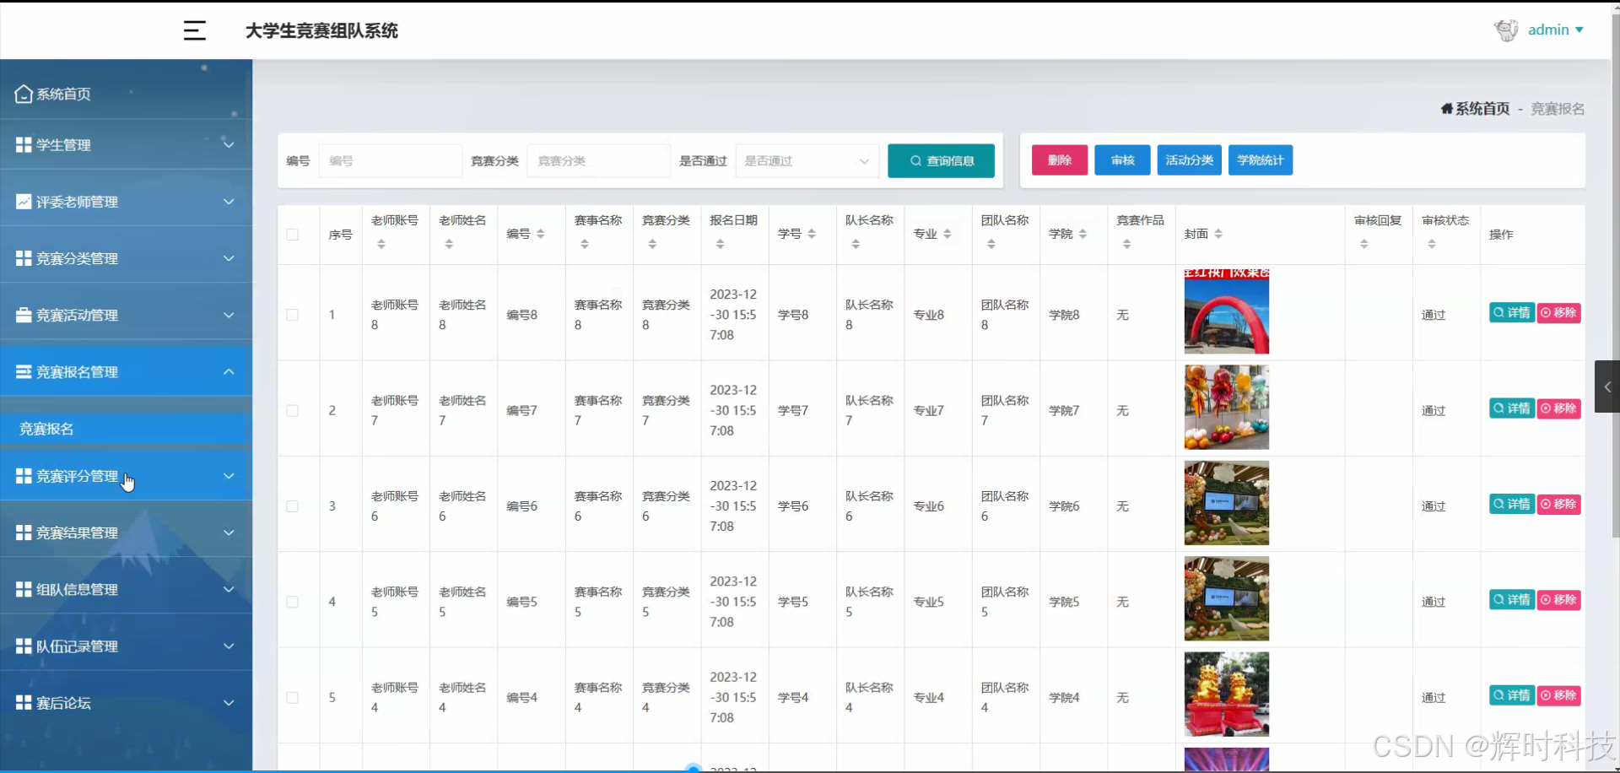Image resolution: width=1620 pixels, height=773 pixels.
Task: Expand the 竞赛分类管理 menu chevron
Action: click(x=229, y=258)
